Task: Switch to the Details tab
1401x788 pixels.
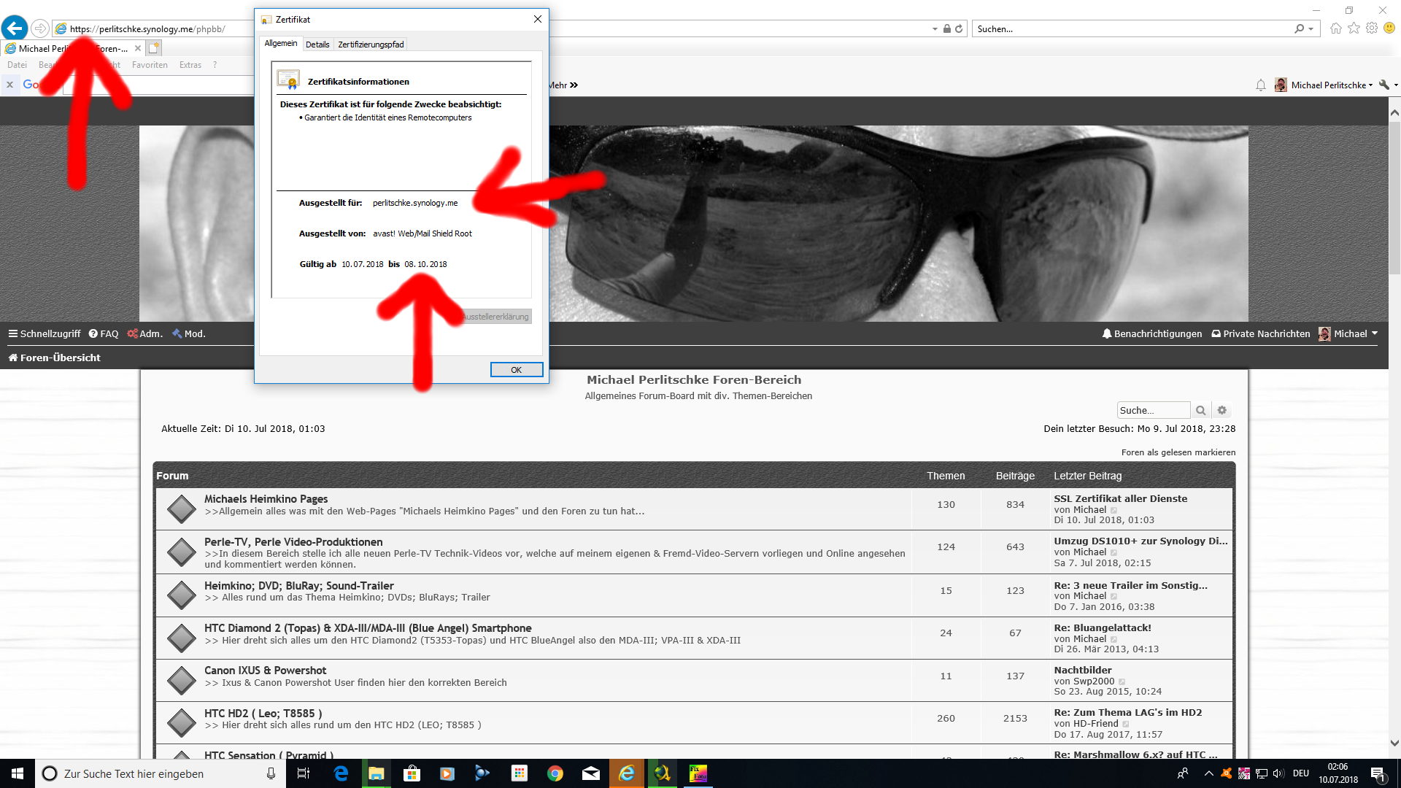Action: coord(317,45)
